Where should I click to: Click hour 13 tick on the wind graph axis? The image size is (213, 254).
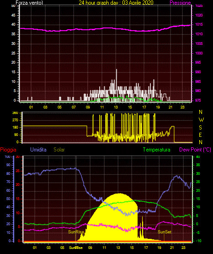coord(116,107)
